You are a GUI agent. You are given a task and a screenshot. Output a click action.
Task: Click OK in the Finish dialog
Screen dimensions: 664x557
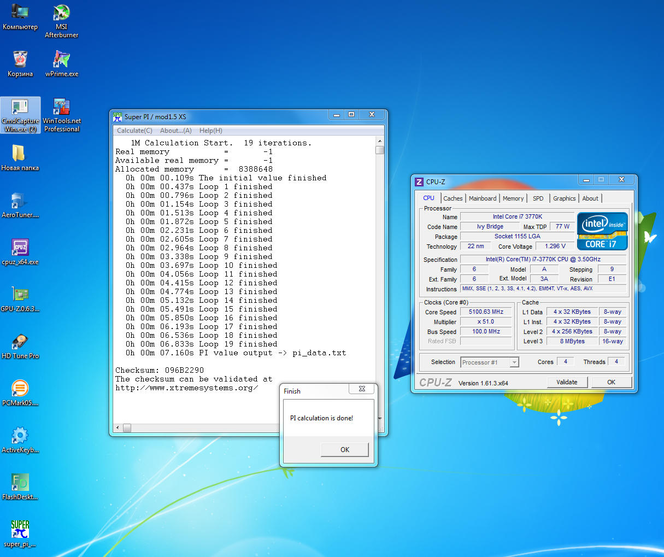[345, 450]
